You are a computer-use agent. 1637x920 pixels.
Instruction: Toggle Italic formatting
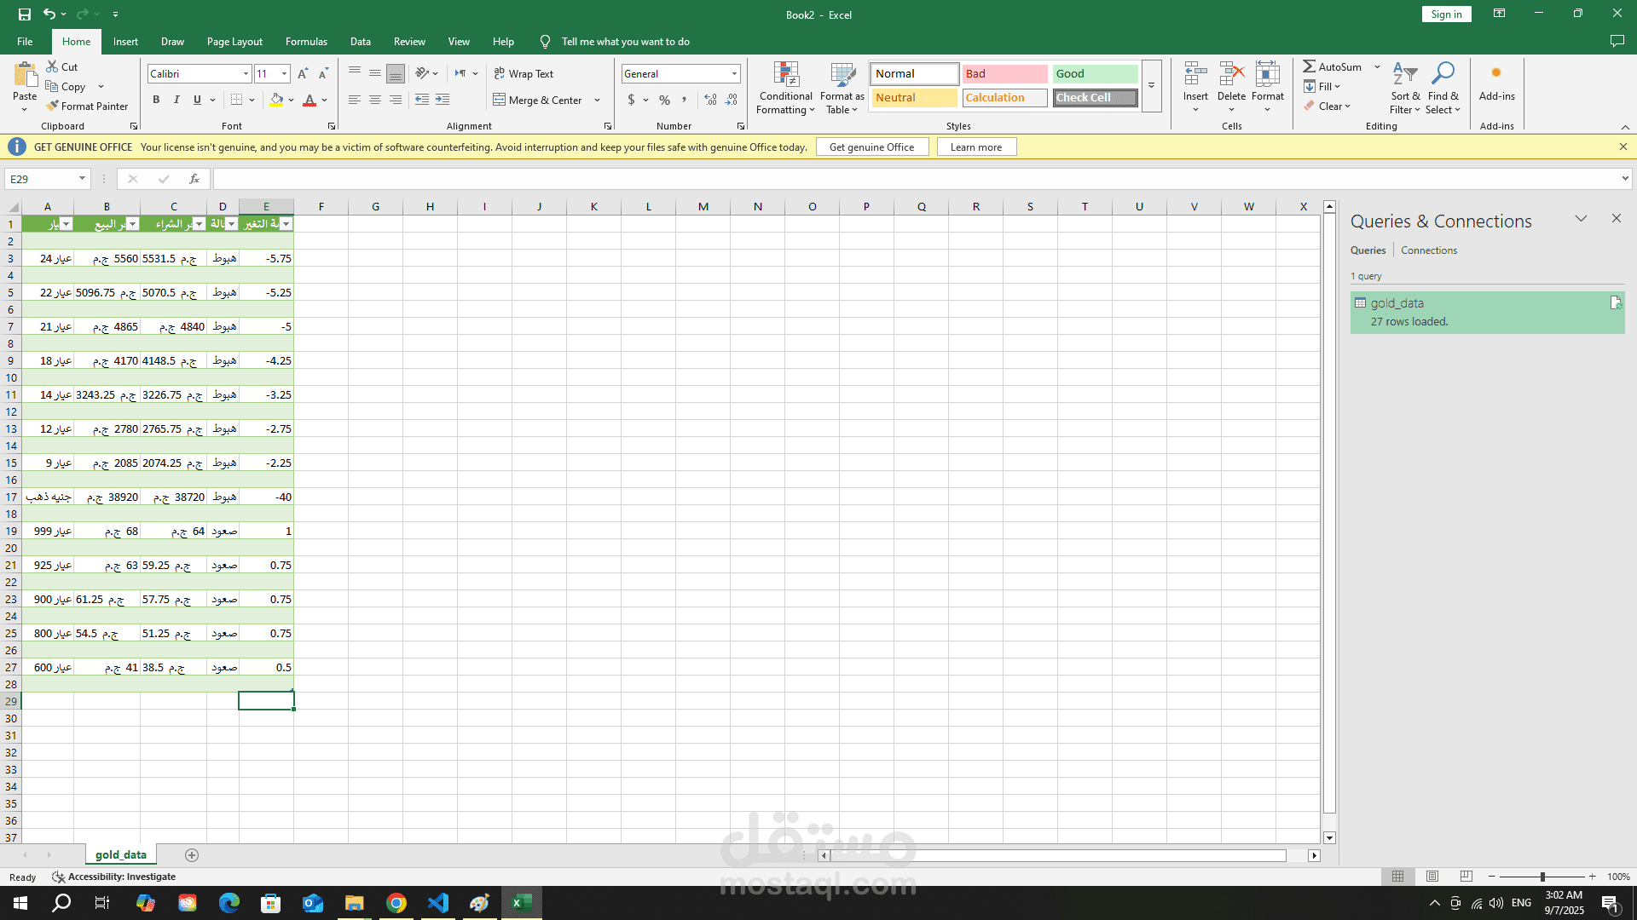(176, 100)
